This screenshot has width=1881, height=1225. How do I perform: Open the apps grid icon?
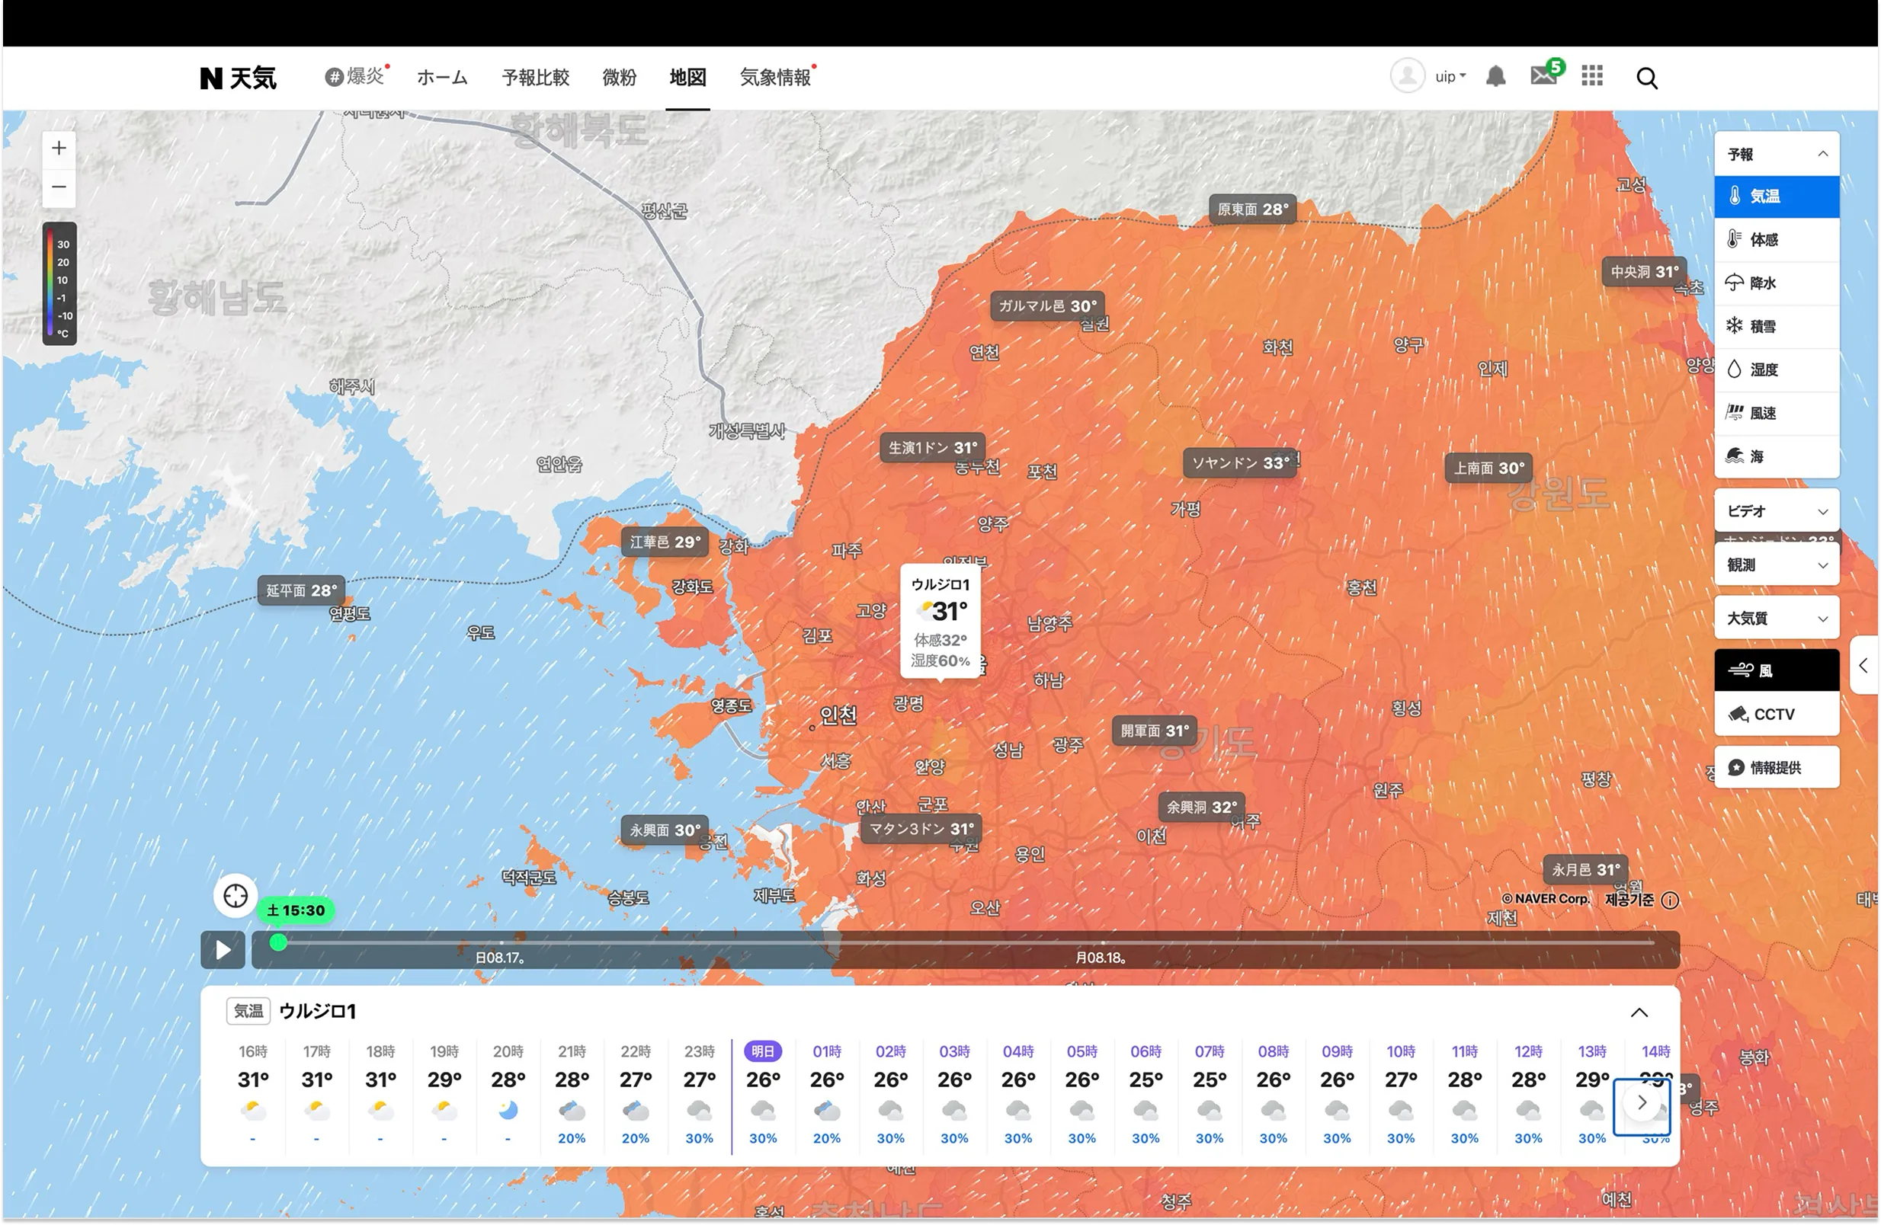pos(1591,77)
